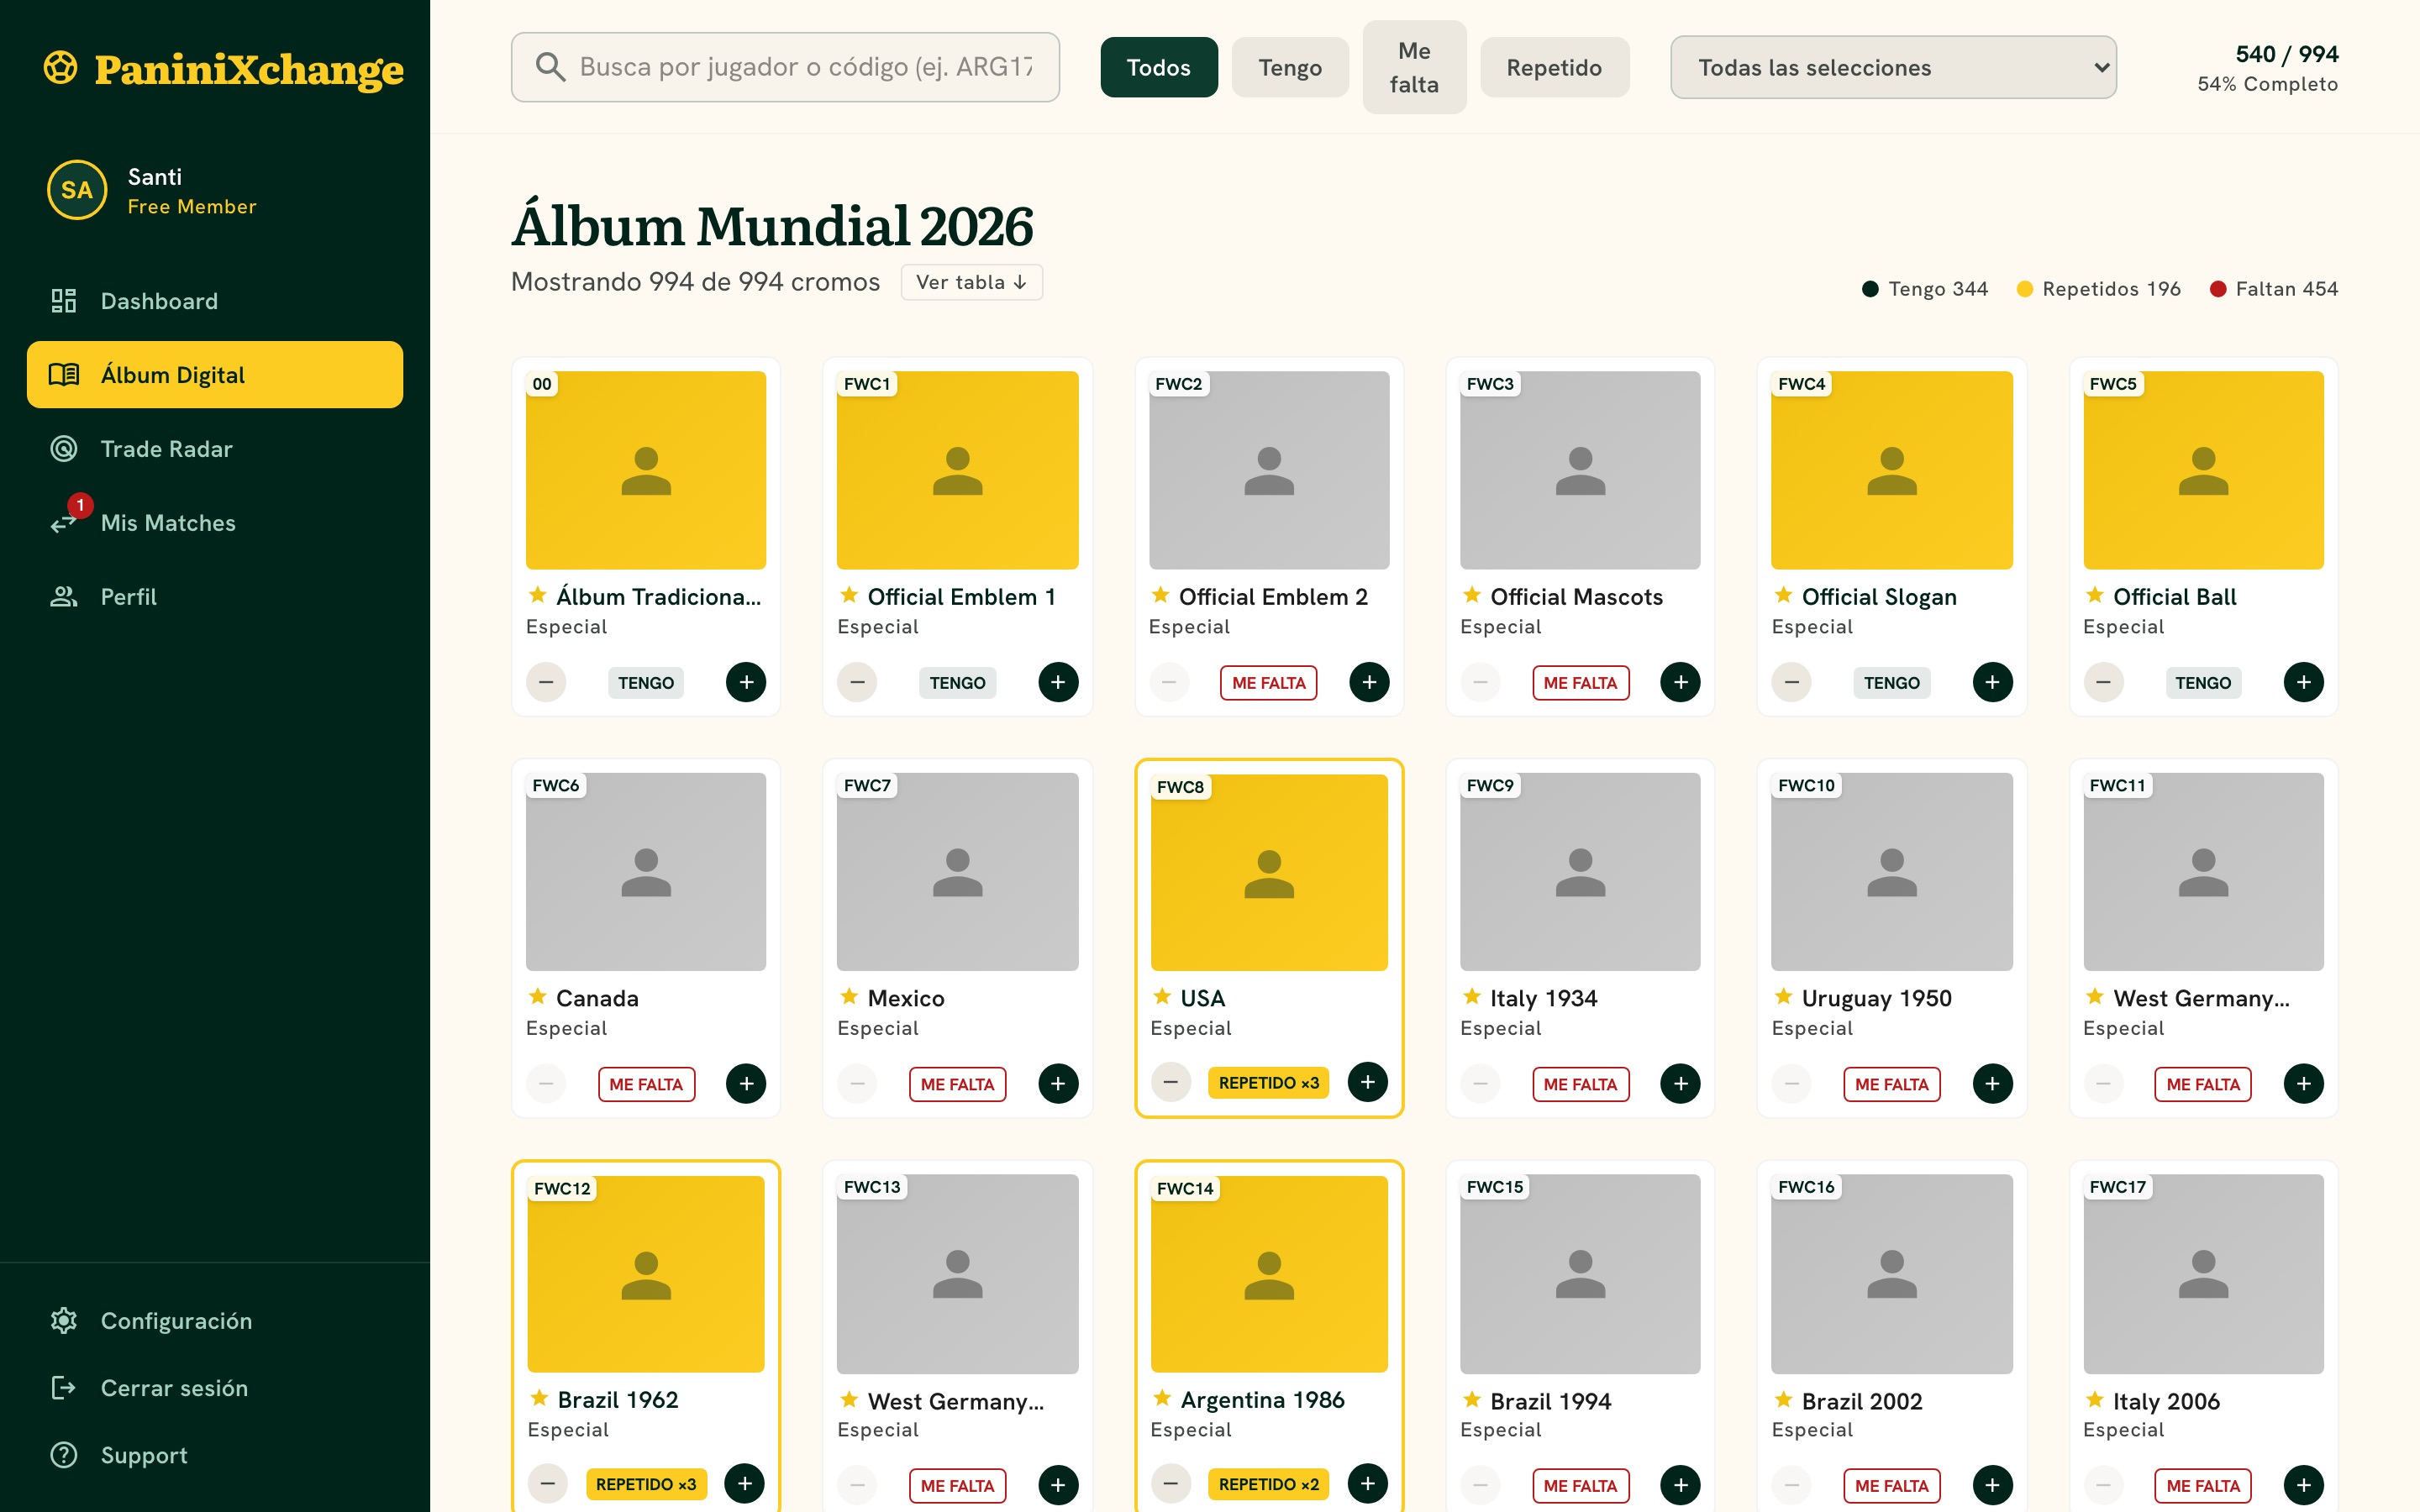Click the search magnifier icon

click(x=550, y=67)
